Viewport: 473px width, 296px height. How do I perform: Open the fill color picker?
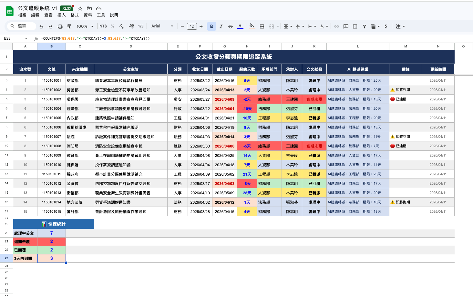252,26
